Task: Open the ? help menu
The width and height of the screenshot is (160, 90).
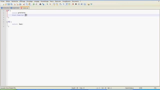Action: pos(80,1)
